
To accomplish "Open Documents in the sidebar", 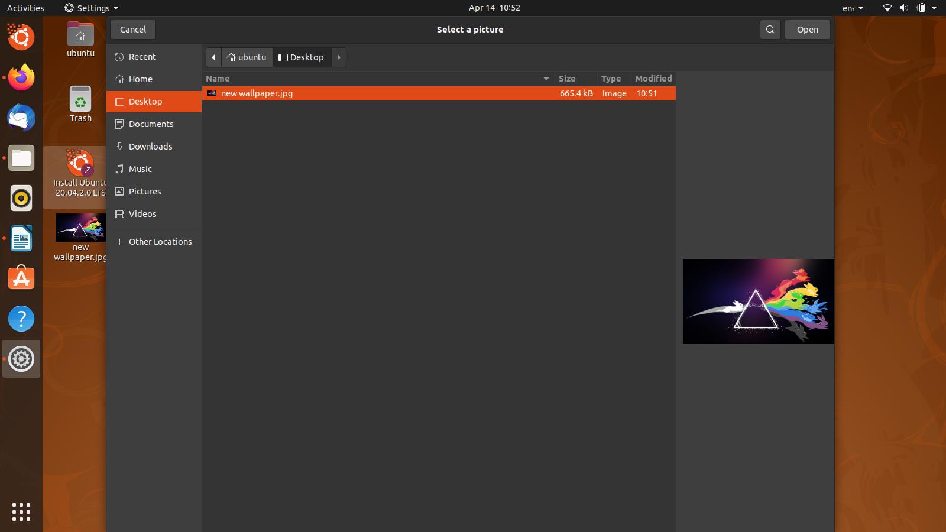I will [x=154, y=124].
